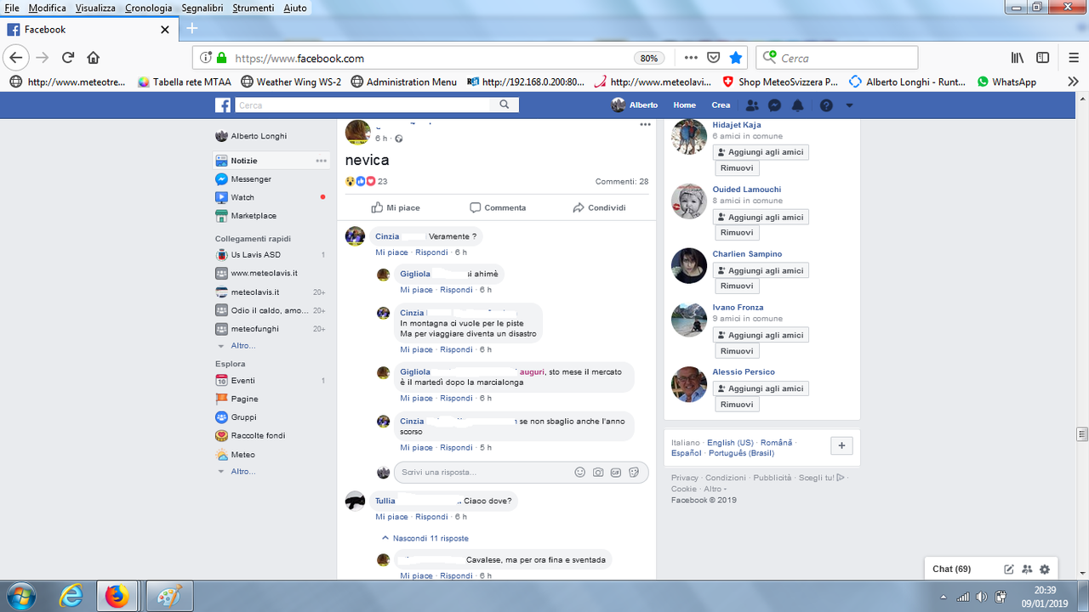The width and height of the screenshot is (1089, 612).
Task: Open friend requests icon in header
Action: point(752,105)
